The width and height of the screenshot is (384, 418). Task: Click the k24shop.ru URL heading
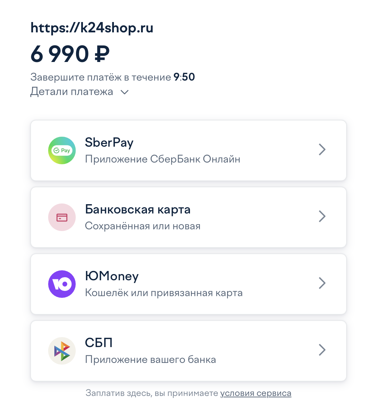[x=92, y=28]
